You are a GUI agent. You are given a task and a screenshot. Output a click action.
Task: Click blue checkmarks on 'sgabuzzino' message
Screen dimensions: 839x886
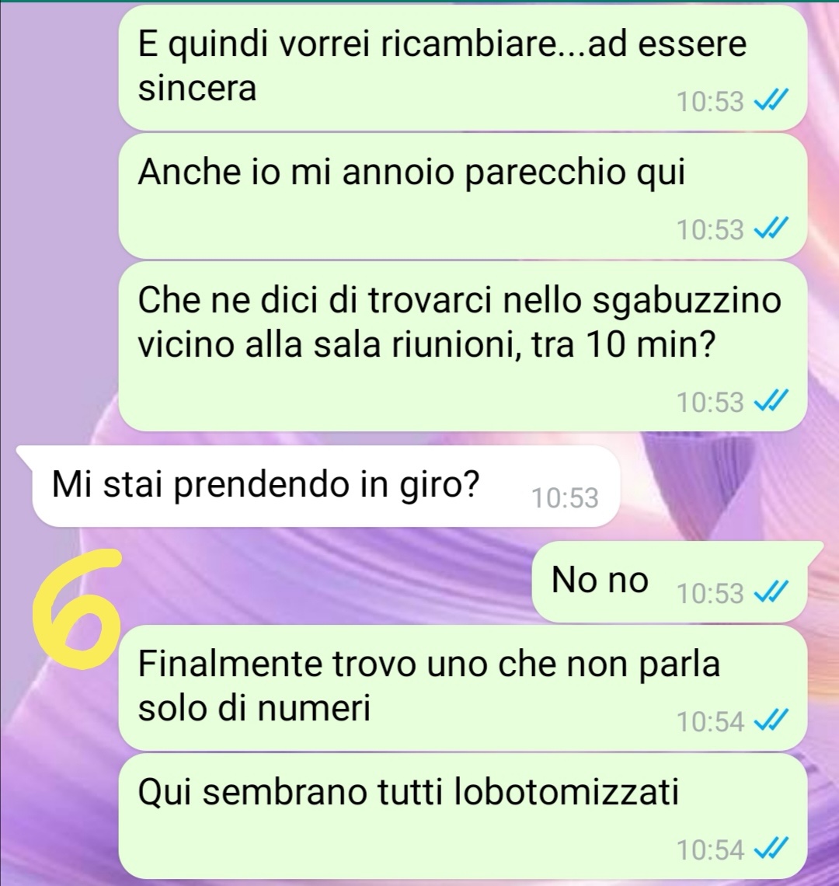click(x=771, y=403)
